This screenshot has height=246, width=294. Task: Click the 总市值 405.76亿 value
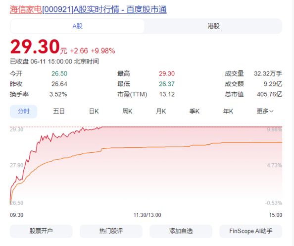pos(269,94)
